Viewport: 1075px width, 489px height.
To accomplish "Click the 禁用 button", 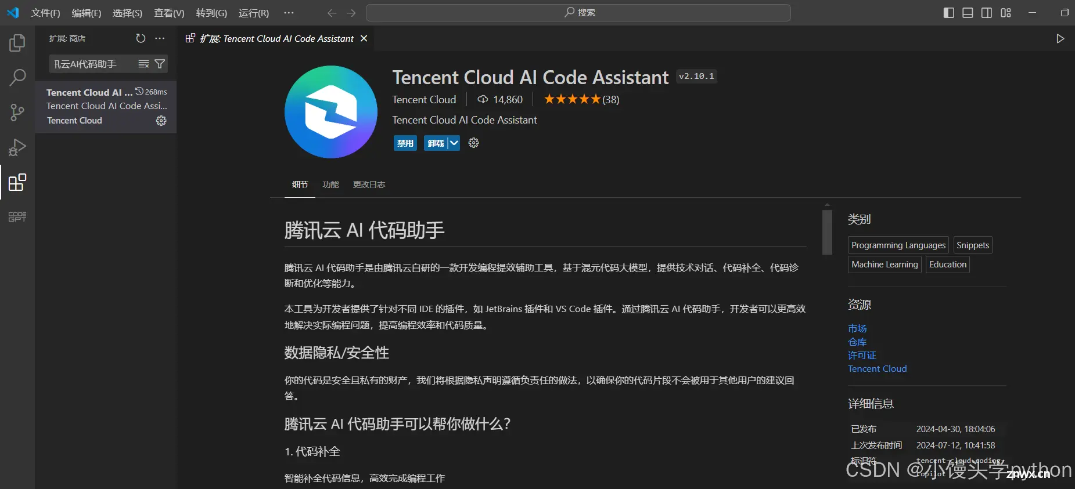I will click(x=405, y=143).
